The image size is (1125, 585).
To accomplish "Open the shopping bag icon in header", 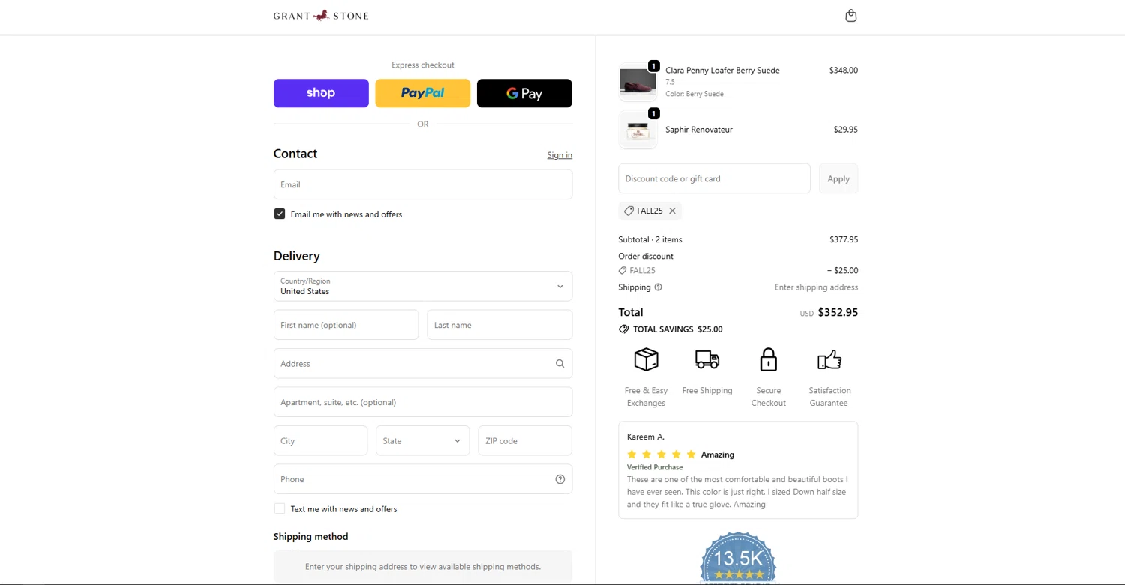I will coord(850,16).
